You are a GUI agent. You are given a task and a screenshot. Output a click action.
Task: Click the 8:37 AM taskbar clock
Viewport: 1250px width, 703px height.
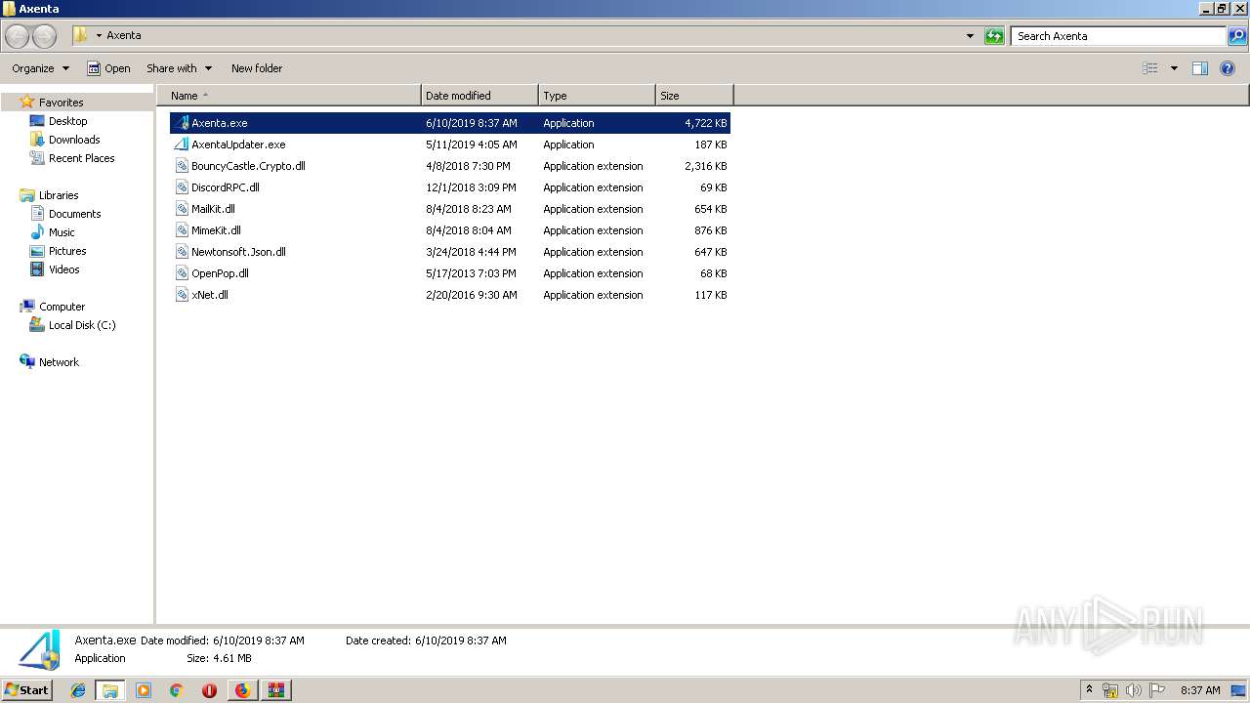(1200, 690)
